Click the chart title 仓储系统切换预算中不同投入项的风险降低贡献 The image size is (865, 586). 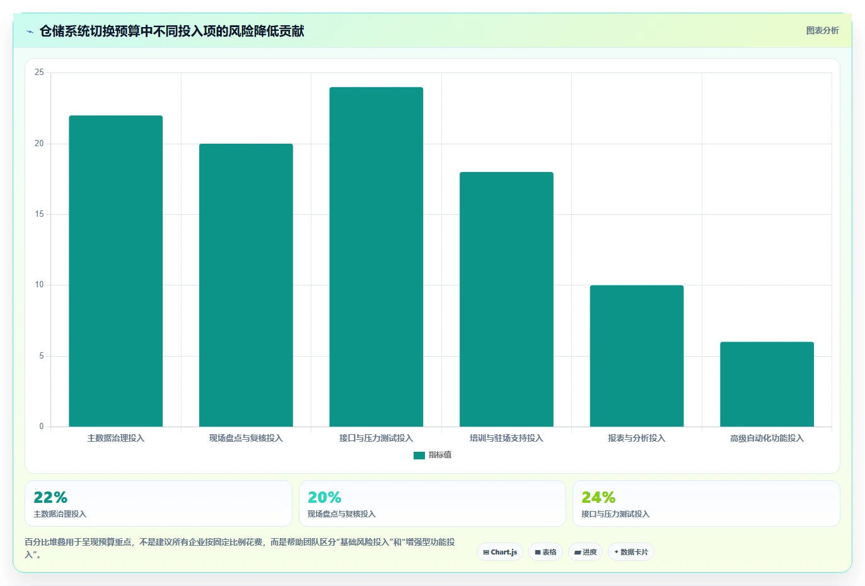point(172,31)
